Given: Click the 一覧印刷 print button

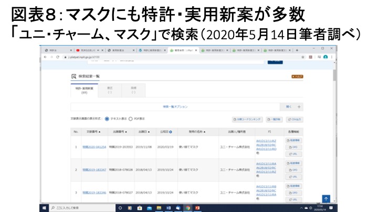Looking at the screenshot, I should pyautogui.click(x=275, y=119).
